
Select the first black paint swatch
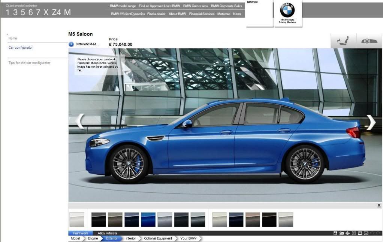(99, 220)
